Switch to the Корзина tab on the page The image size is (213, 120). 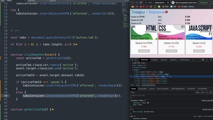pos(157,12)
